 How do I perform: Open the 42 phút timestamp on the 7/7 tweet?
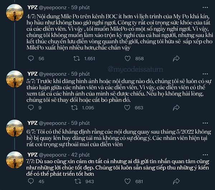[x=80, y=155]
